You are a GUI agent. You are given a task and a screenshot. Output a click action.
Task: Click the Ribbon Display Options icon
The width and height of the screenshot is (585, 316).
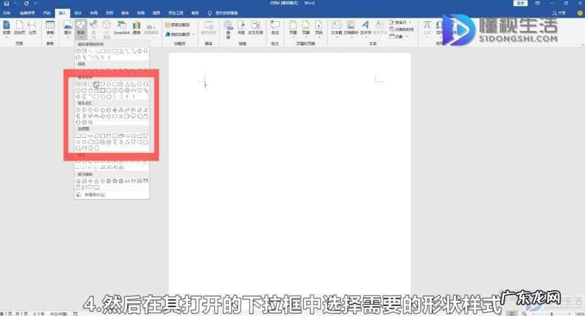coord(538,3)
